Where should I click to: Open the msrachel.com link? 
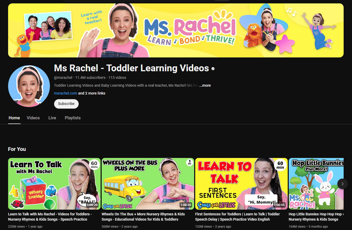(66, 93)
